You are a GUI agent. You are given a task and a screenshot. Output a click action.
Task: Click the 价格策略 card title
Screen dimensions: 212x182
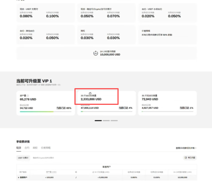(x=146, y=31)
